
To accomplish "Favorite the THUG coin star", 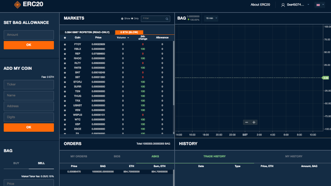I will click(x=65, y=96).
